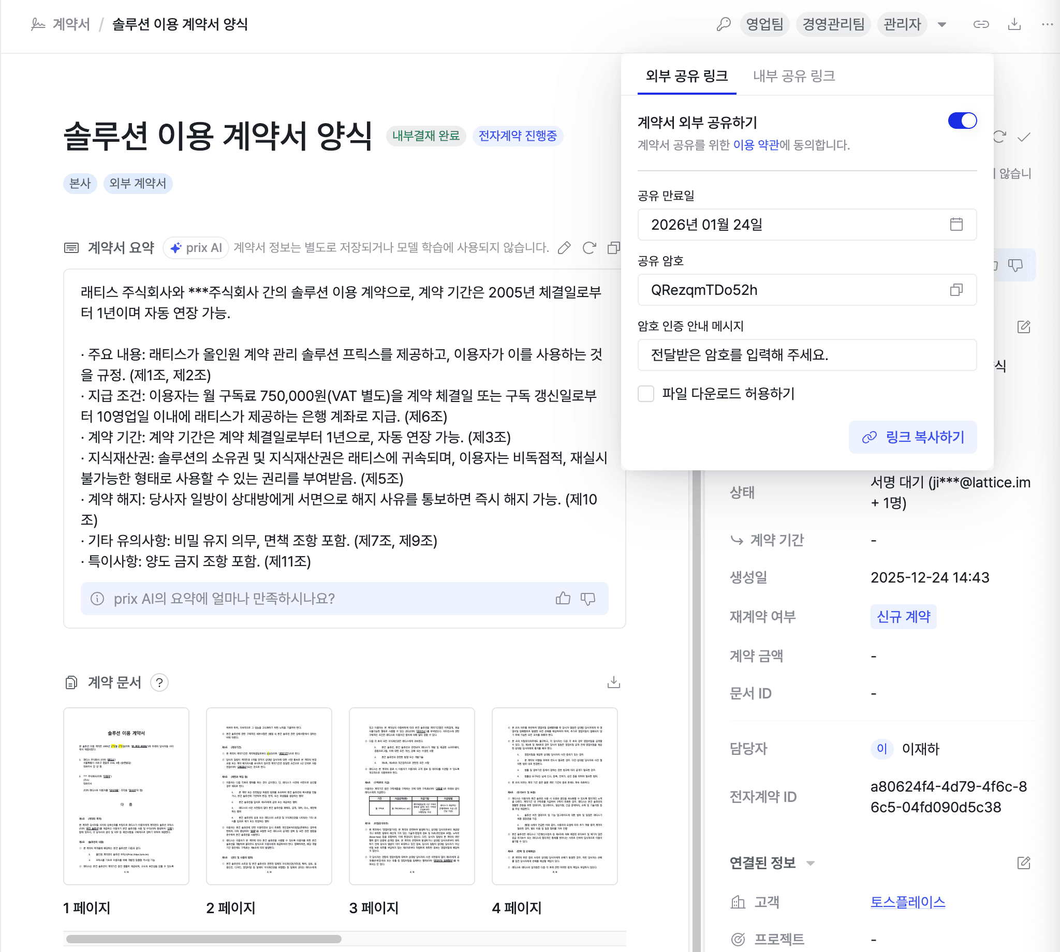
Task: Turn off external contract sharing toggle
Action: (962, 121)
